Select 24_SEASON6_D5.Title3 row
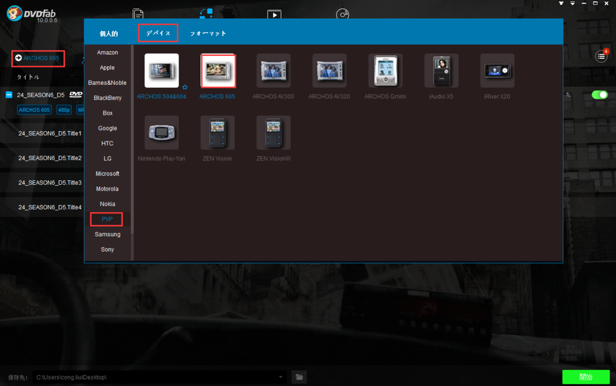This screenshot has height=386, width=616. click(x=50, y=183)
